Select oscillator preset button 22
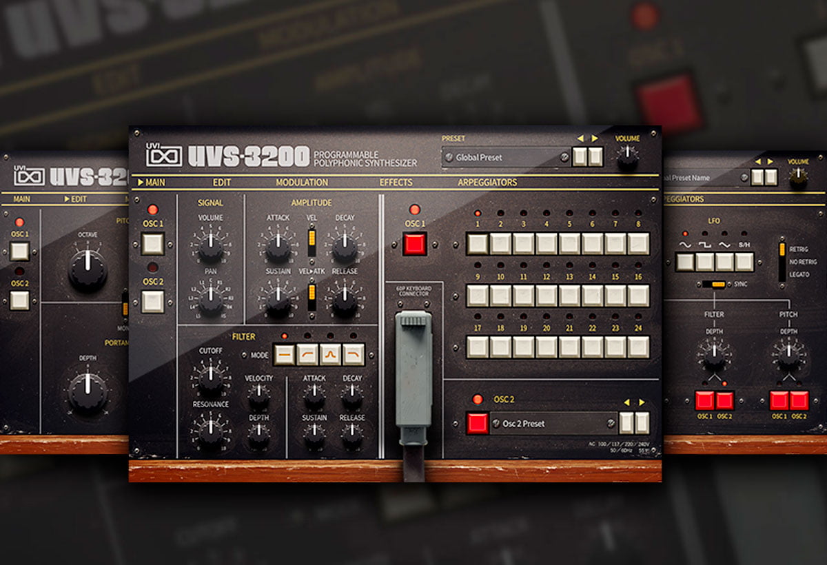This screenshot has height=565, width=827. [x=593, y=347]
